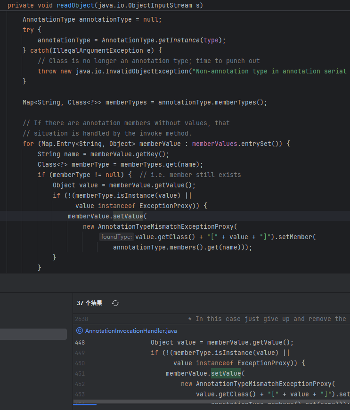The height and width of the screenshot is (410, 350).
Task: Click the blue horizontal scrollbar at the bottom
Action: pos(85,404)
